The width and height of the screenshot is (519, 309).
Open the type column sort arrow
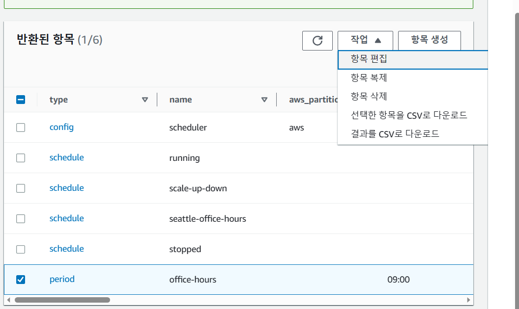[144, 100]
